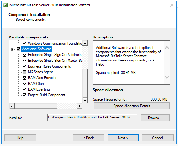178x146 pixels.
Task: Select the Additional Software tree item
Action: click(36, 49)
